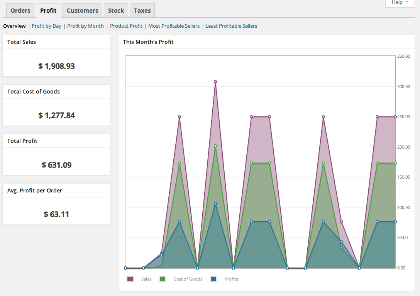Open the Profit by Day report
This screenshot has width=420, height=296.
(46, 26)
